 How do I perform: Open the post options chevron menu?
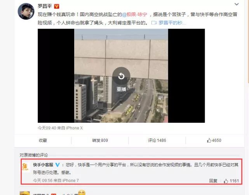pyautogui.click(x=237, y=4)
